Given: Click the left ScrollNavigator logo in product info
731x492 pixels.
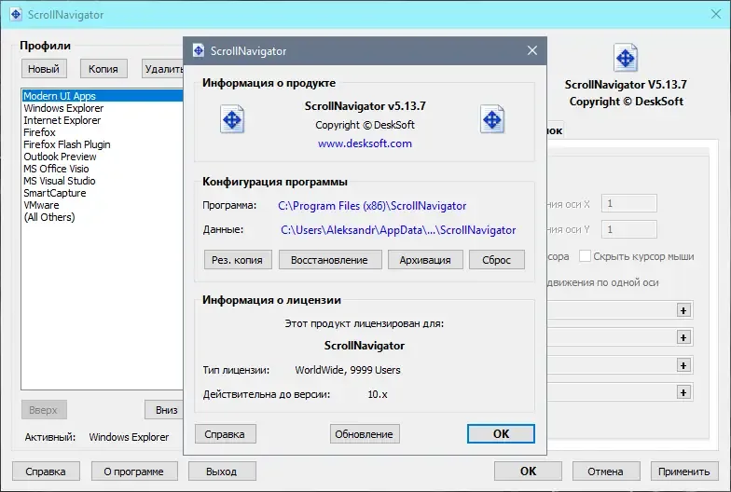Looking at the screenshot, I should pyautogui.click(x=232, y=119).
